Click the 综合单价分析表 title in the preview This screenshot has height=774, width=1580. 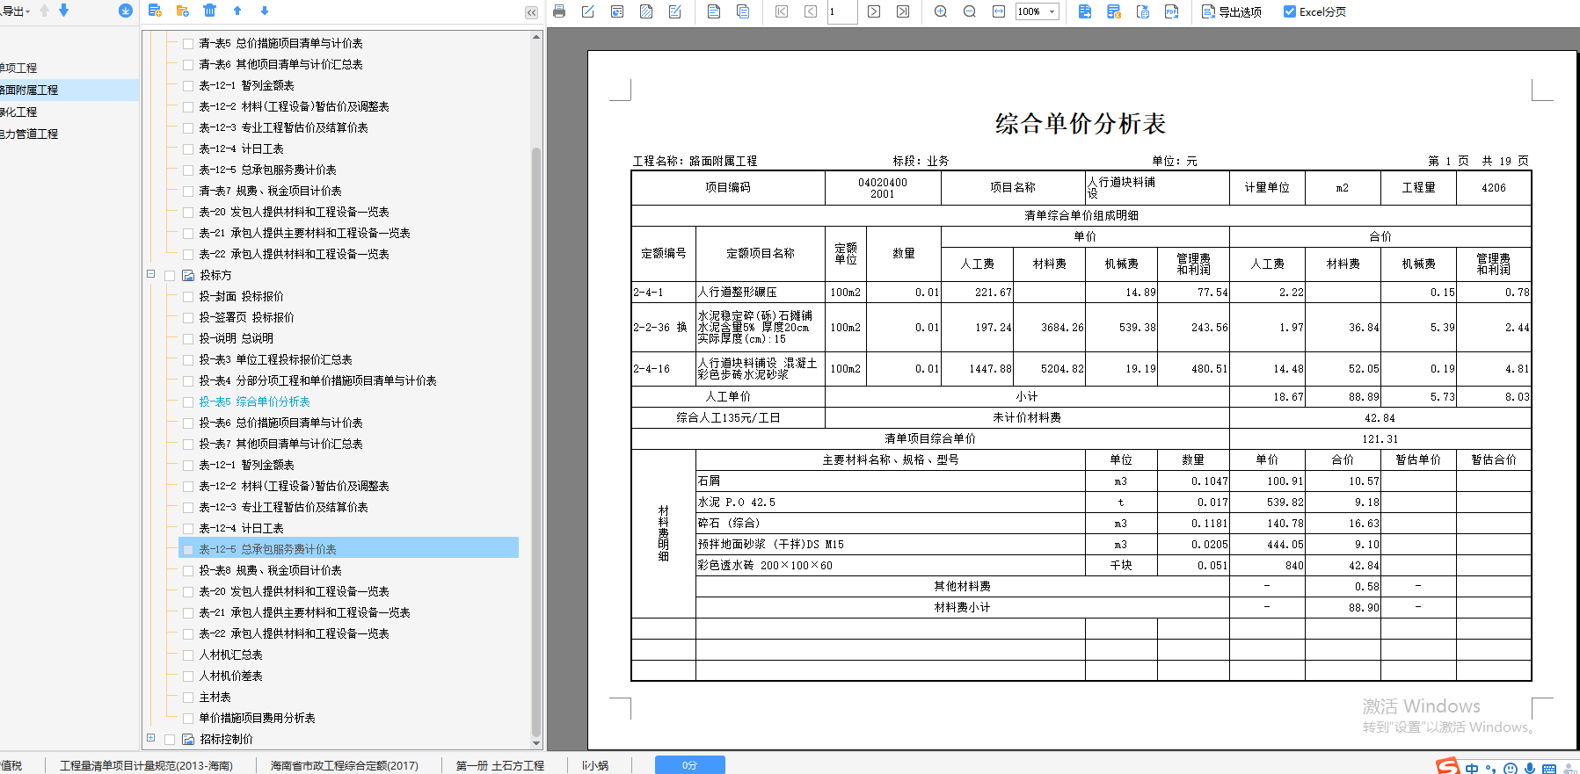coord(1081,123)
